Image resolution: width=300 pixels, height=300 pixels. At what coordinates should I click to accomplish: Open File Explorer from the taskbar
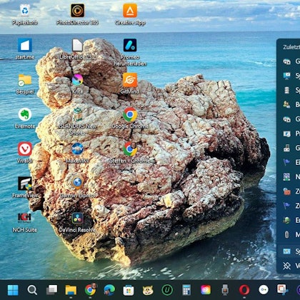pyautogui.click(x=71, y=290)
